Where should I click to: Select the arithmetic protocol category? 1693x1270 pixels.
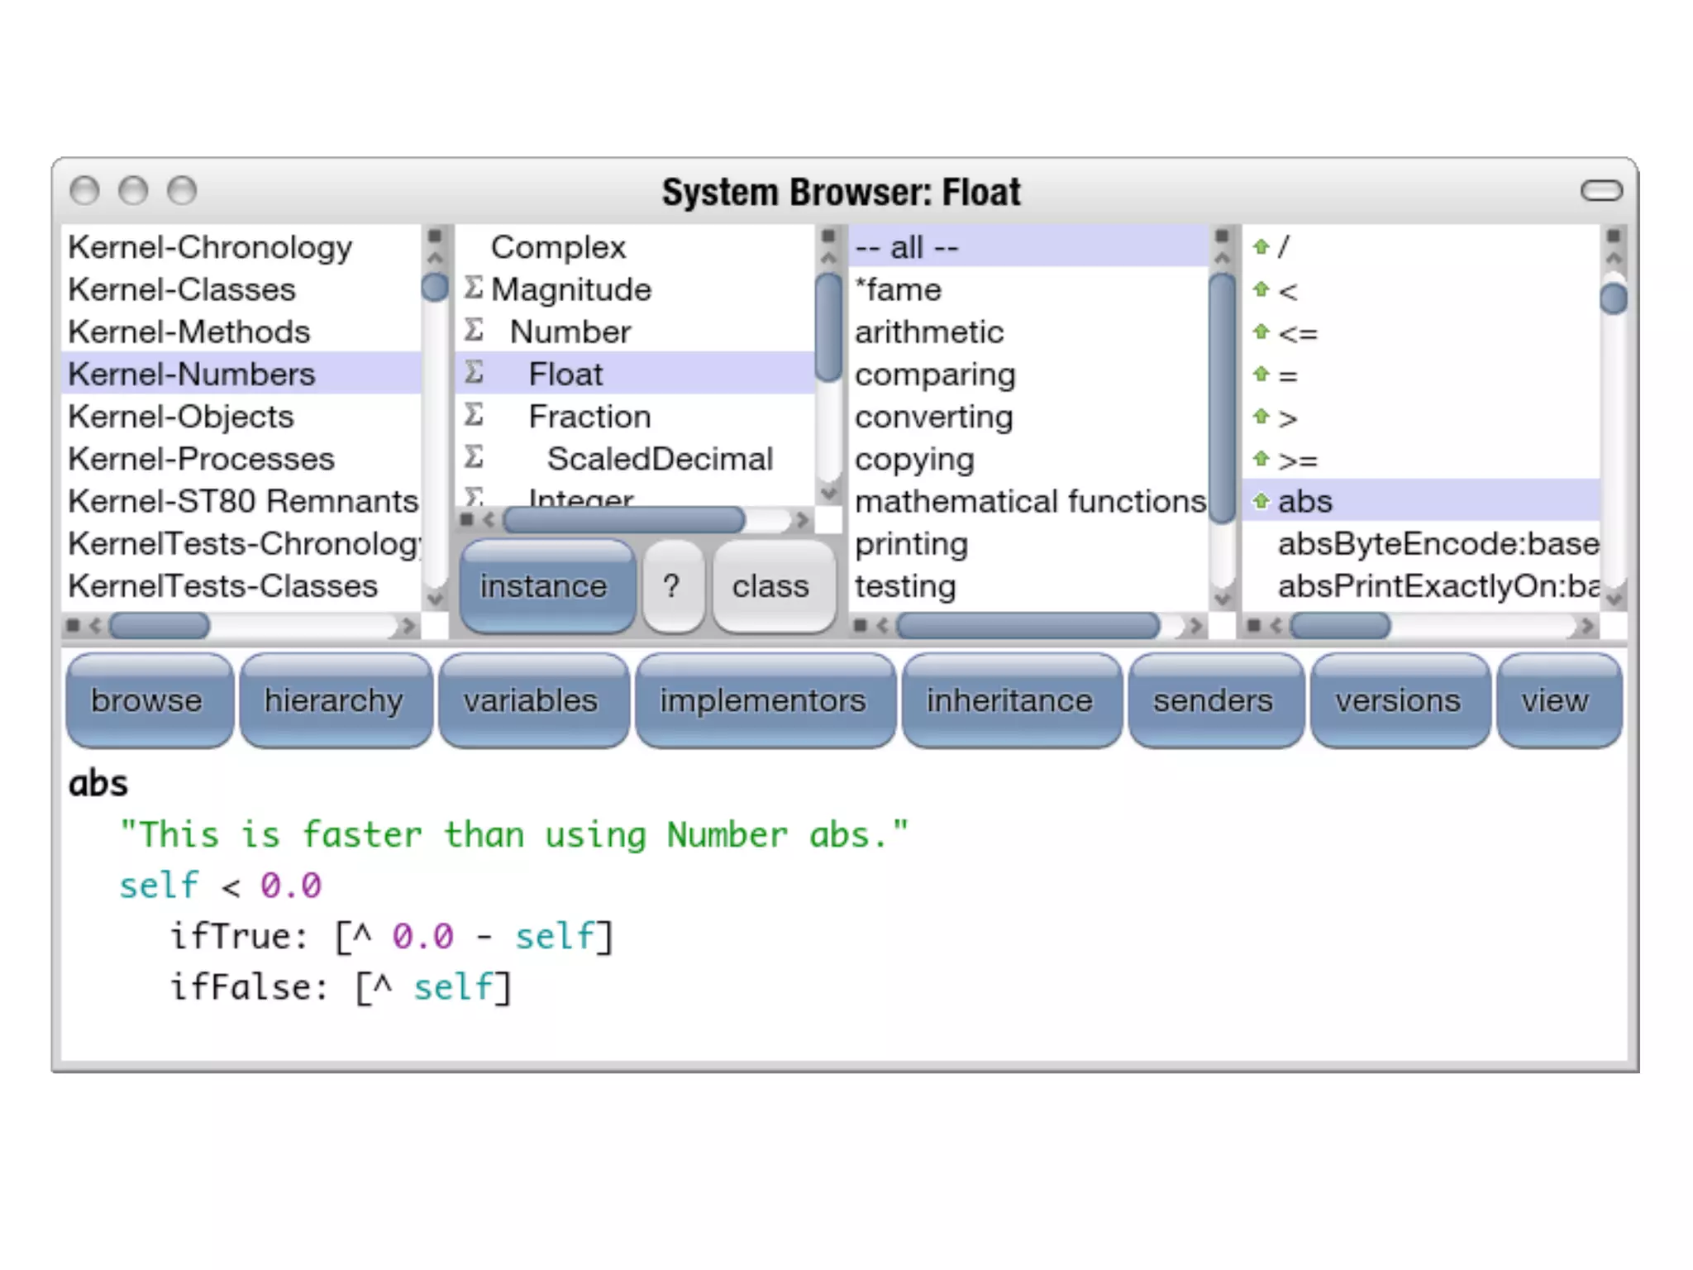point(929,332)
